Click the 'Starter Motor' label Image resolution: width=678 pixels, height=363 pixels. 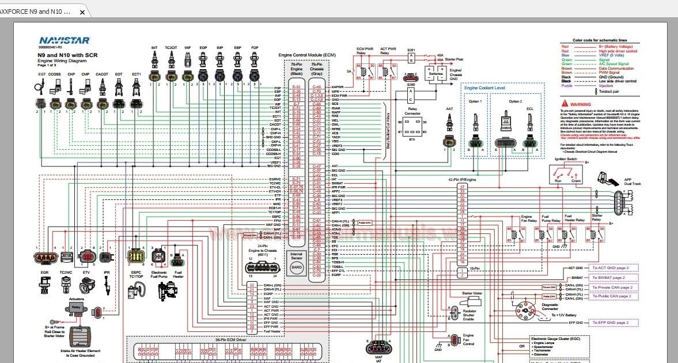[472, 293]
